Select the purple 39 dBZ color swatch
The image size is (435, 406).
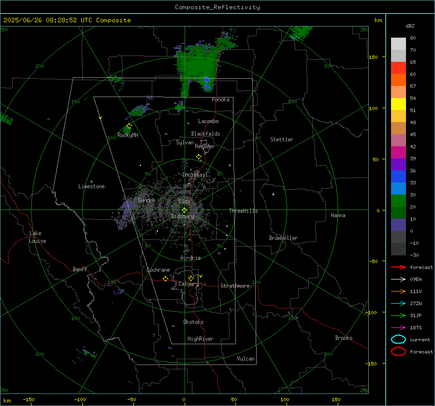click(398, 164)
